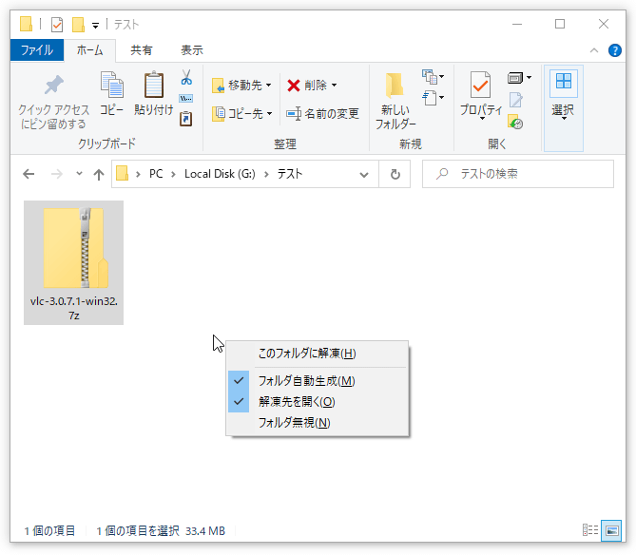Click the Back navigation arrow
The width and height of the screenshot is (636, 555).
point(29,174)
